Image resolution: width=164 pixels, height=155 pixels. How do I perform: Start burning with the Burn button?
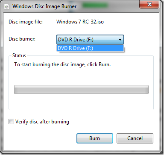[95, 138]
